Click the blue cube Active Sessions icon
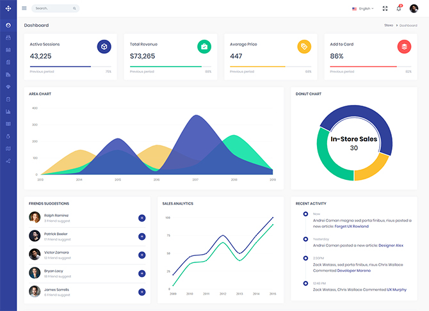Viewport: 429px width, 311px height. (x=104, y=47)
